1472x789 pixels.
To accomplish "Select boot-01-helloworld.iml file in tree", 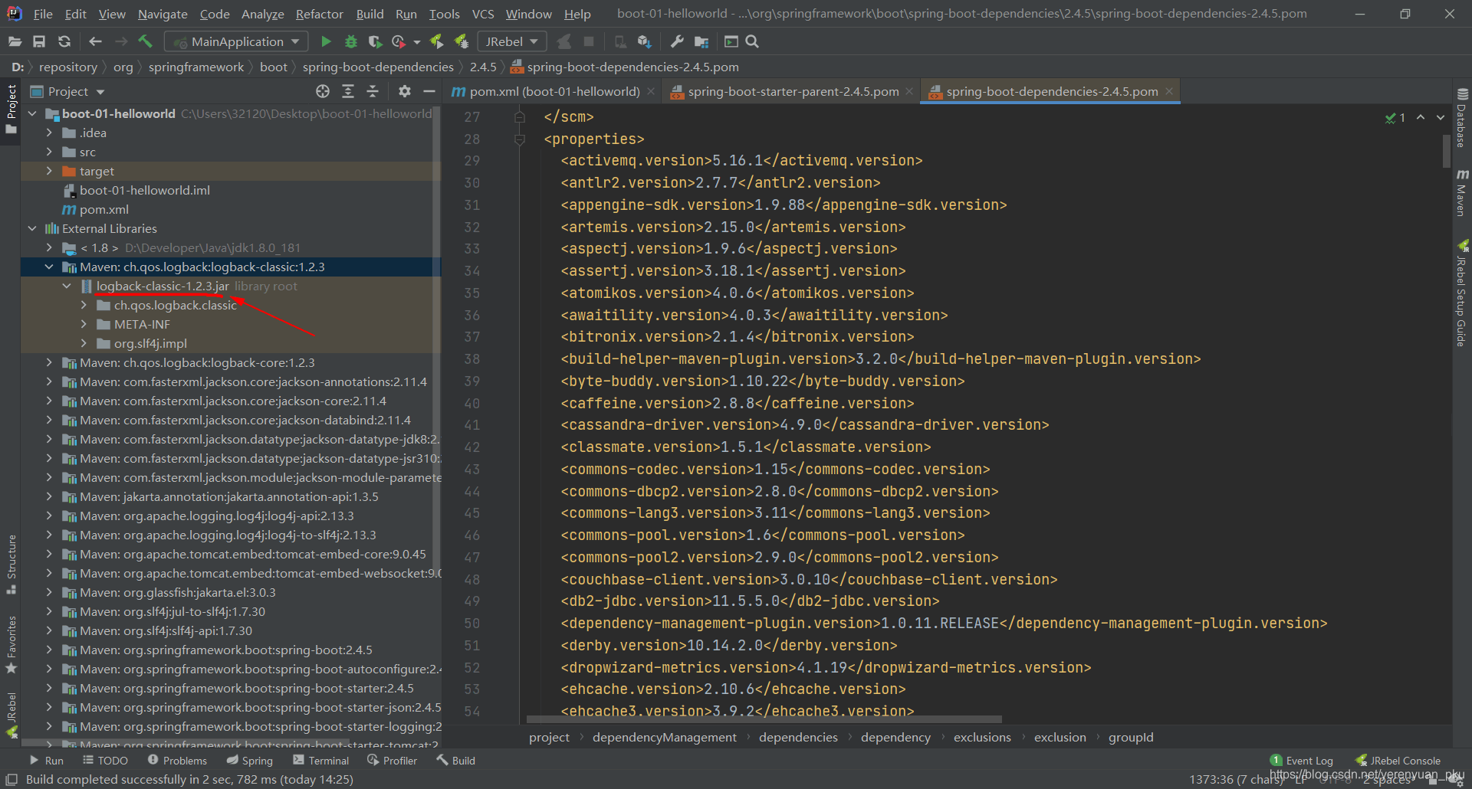I will tap(144, 190).
